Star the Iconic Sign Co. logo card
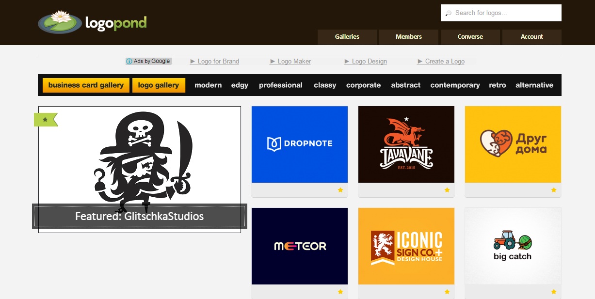The image size is (595, 299). coord(447,292)
